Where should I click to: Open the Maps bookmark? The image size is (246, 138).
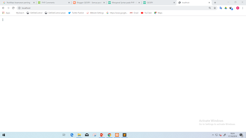click(158, 13)
